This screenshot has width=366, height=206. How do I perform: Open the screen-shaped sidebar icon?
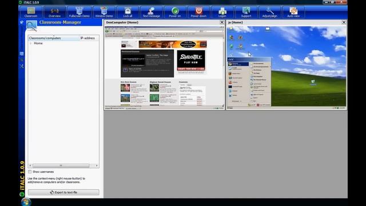(x=22, y=54)
